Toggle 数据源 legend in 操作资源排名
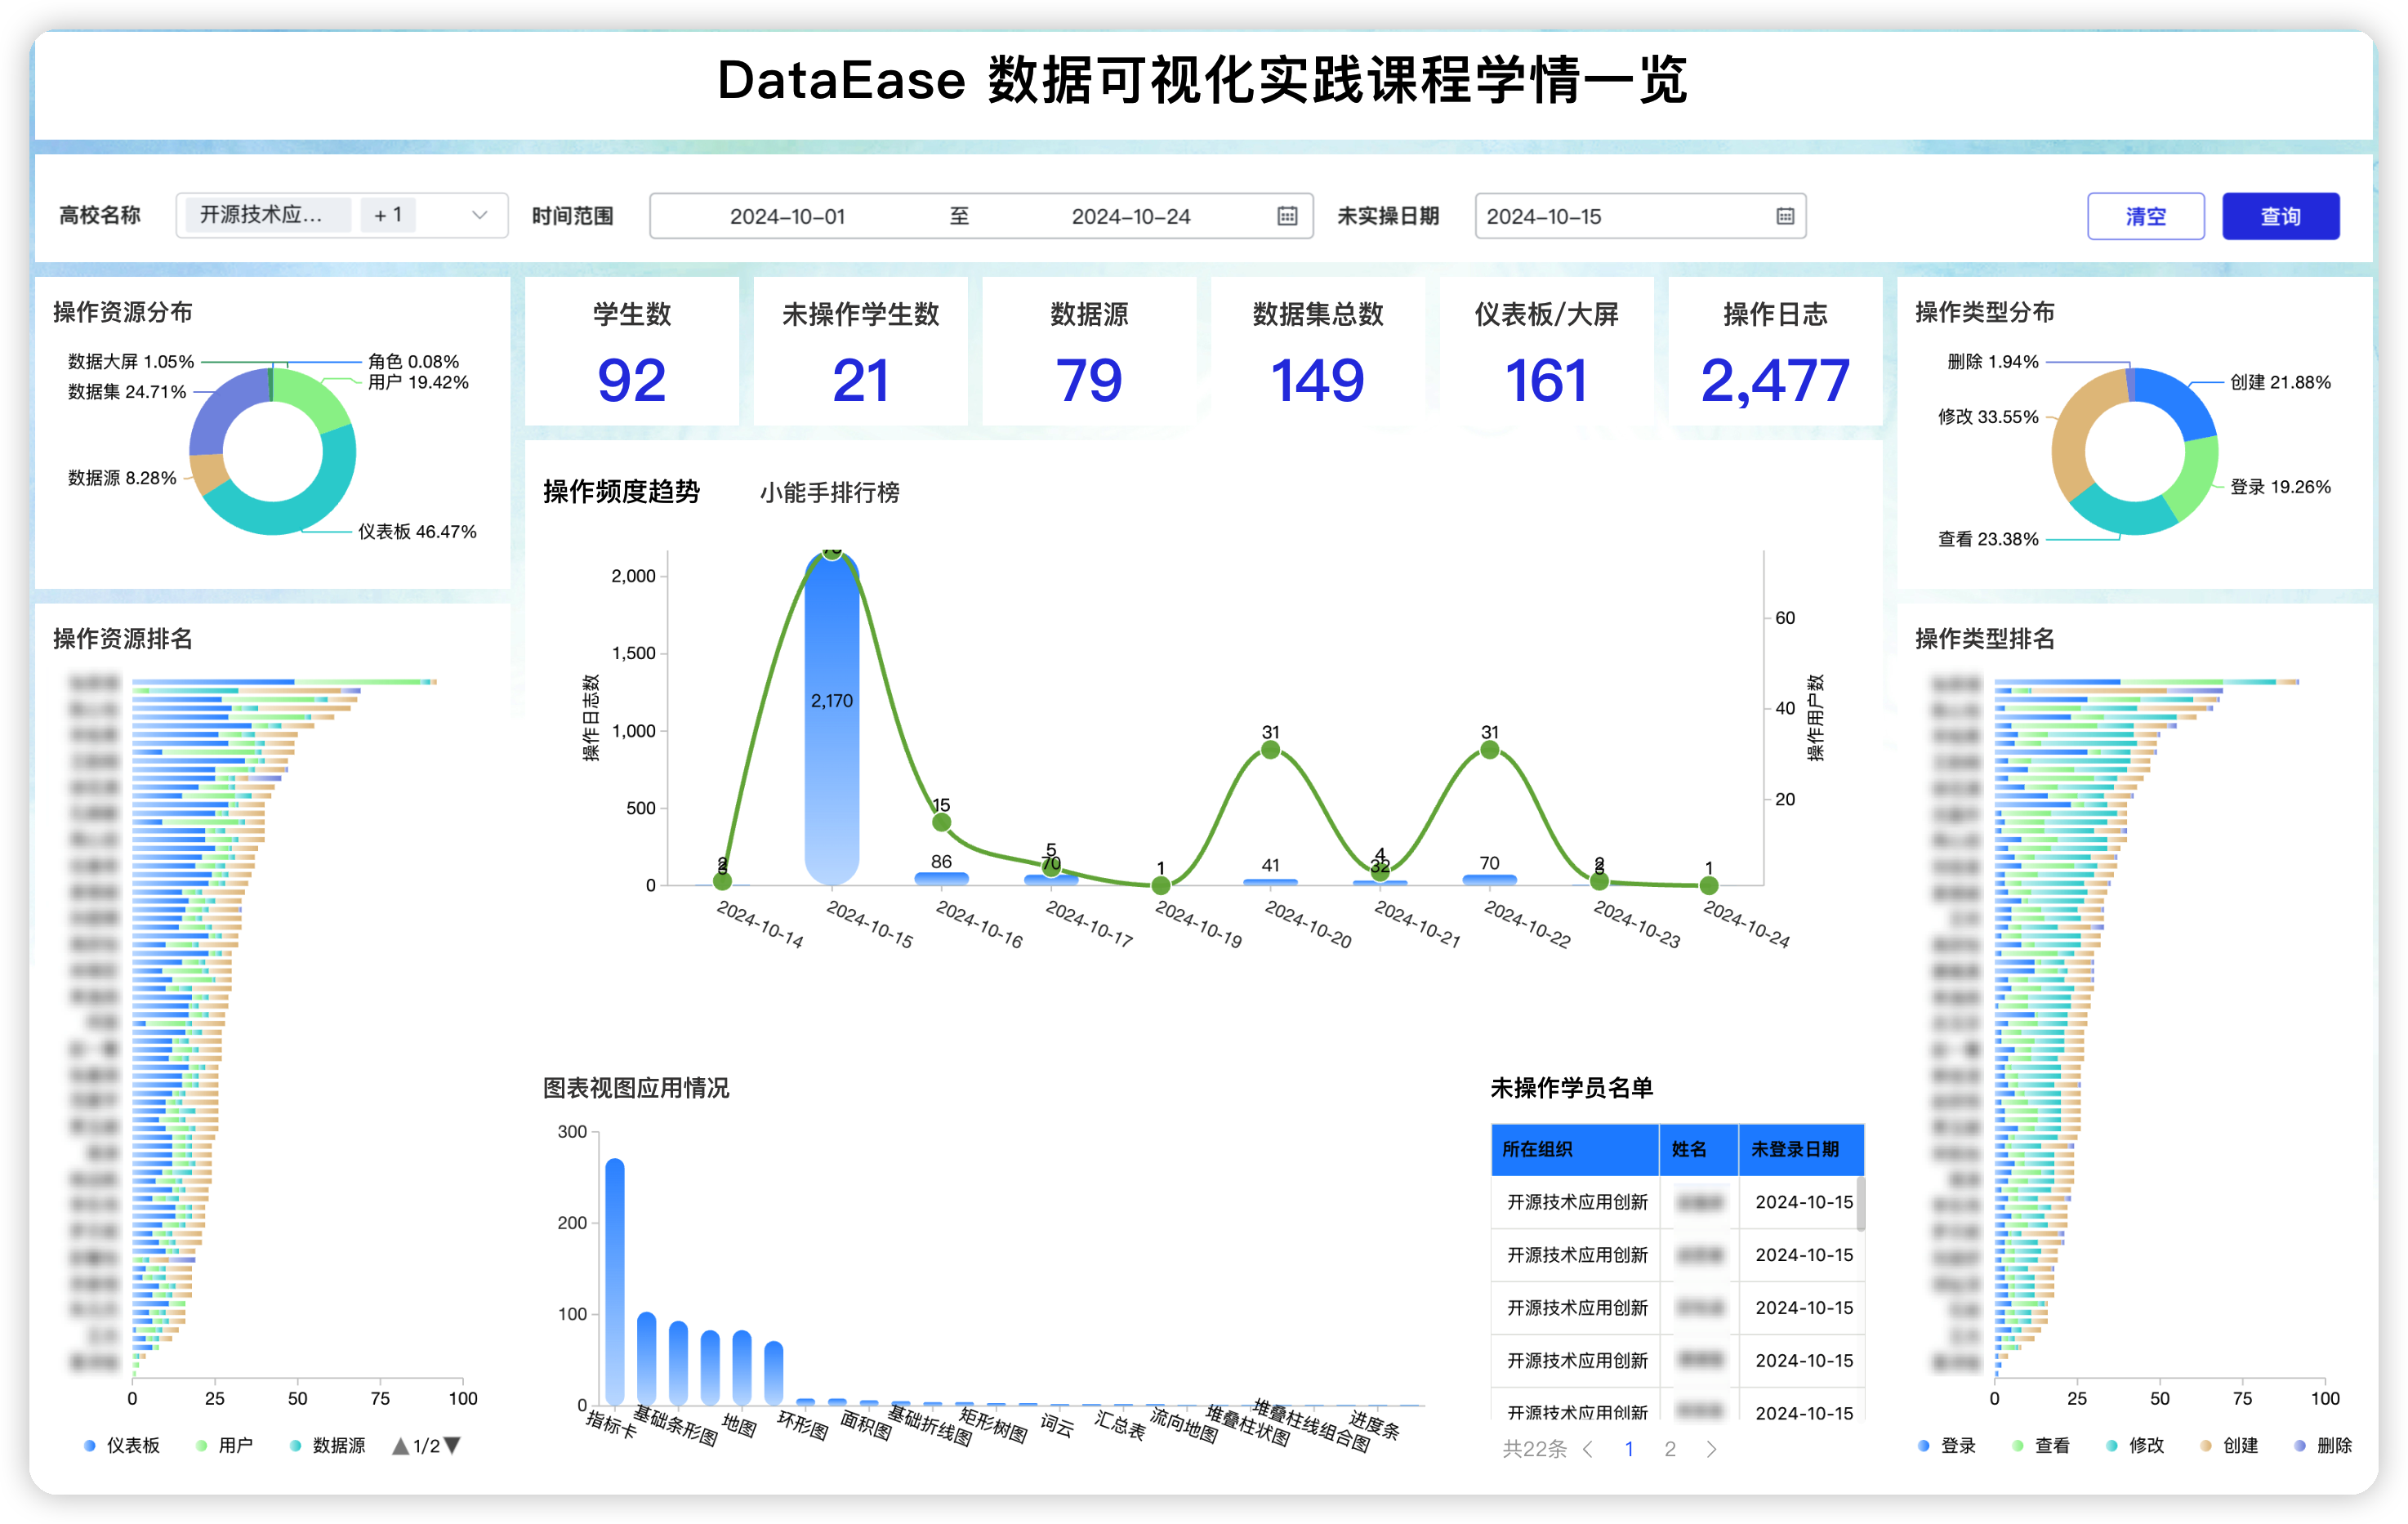The image size is (2408, 1524). point(328,1445)
